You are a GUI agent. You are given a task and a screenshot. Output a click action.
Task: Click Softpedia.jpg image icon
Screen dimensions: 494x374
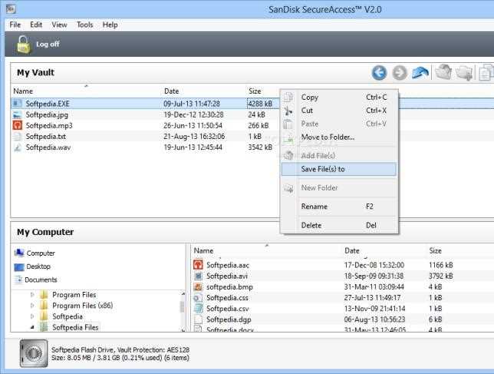point(18,114)
